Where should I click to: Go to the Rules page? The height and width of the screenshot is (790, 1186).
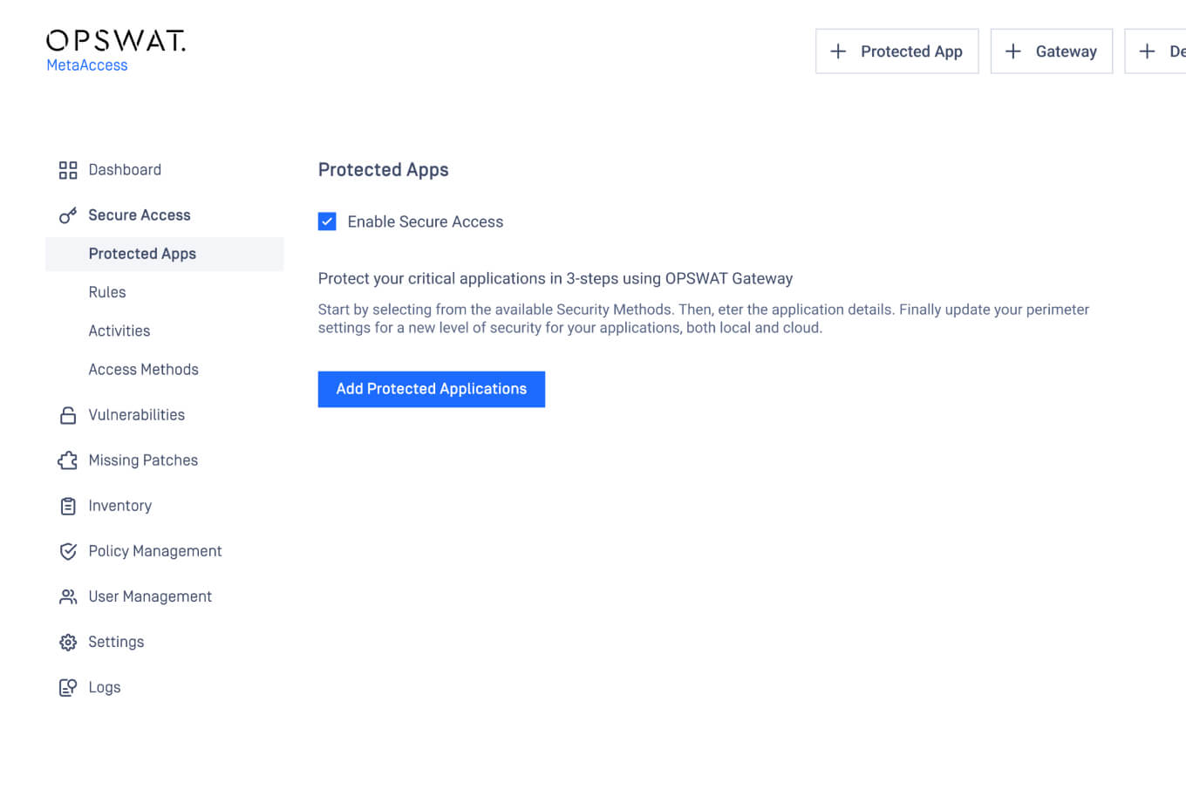click(107, 292)
